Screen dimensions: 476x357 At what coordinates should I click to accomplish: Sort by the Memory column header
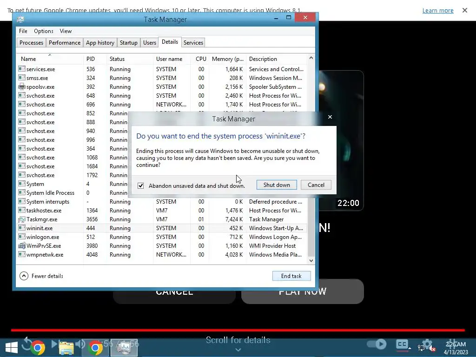[x=227, y=59]
